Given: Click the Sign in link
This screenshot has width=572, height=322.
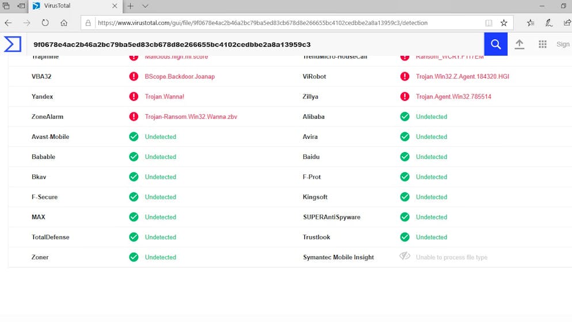Looking at the screenshot, I should click(563, 44).
